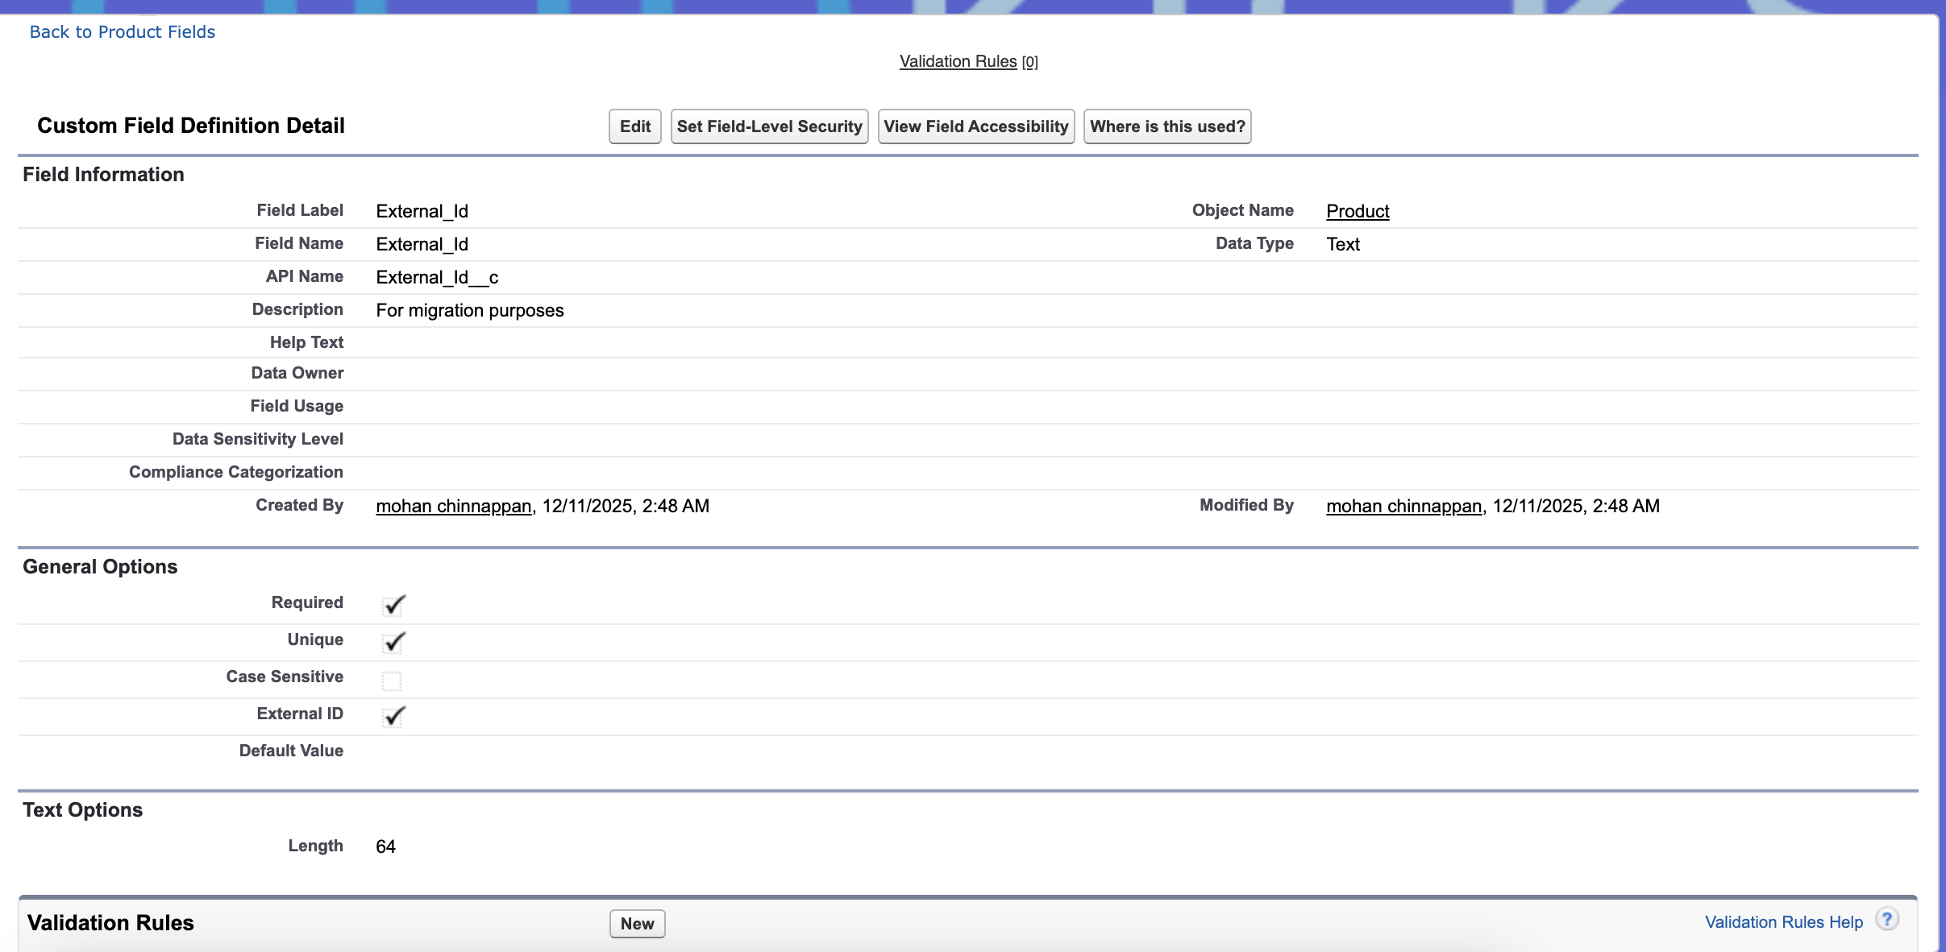1946x952 pixels.
Task: Jump to Validation Rules anchor link
Action: pos(958,61)
